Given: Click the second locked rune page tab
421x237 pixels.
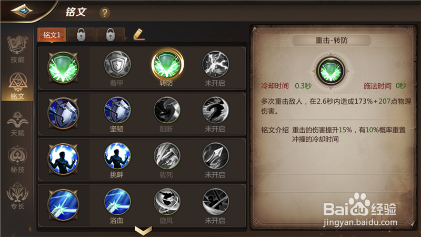Looking at the screenshot, I should pos(81,35).
